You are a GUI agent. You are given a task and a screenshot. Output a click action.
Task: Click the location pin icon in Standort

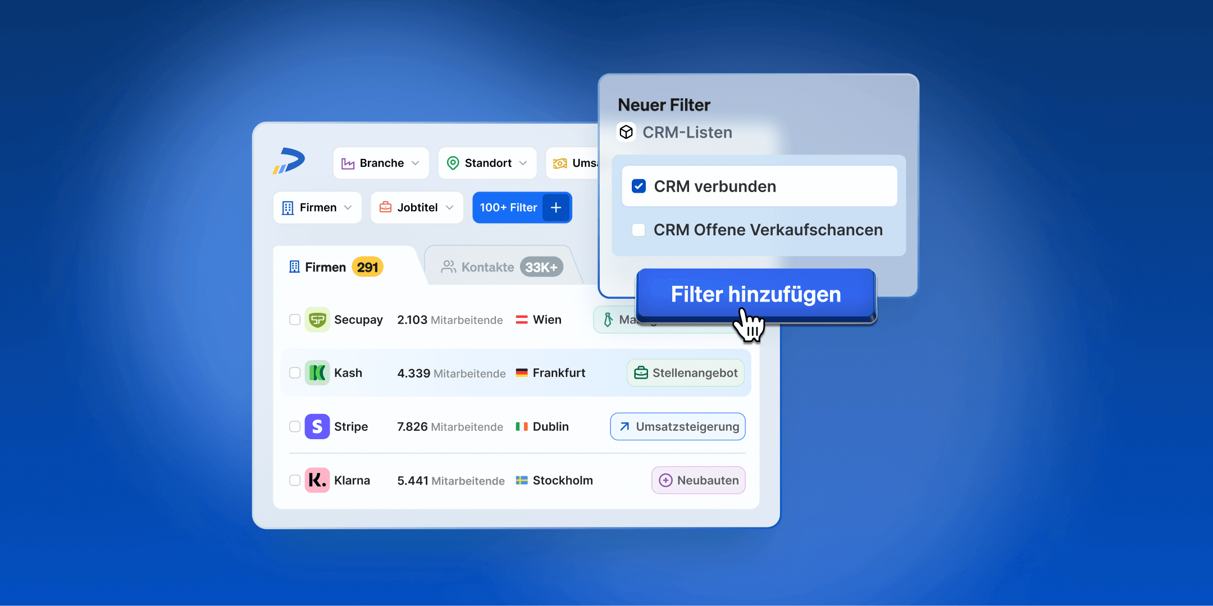click(453, 163)
